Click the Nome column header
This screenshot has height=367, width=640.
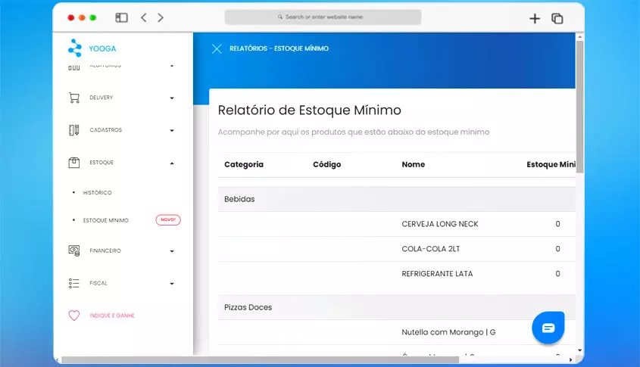click(x=413, y=164)
